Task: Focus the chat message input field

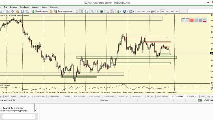Action: pos(19,117)
